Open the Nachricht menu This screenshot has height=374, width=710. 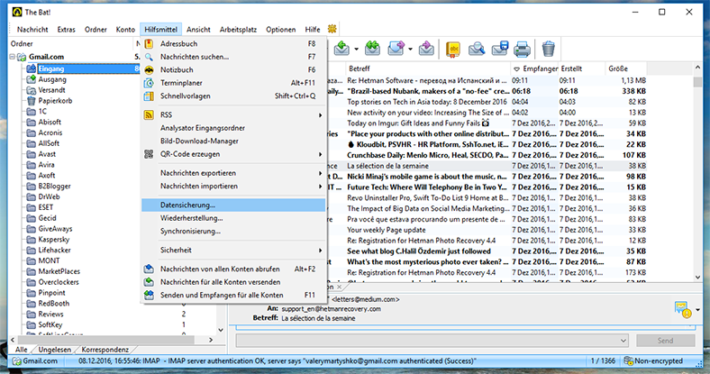tap(32, 30)
